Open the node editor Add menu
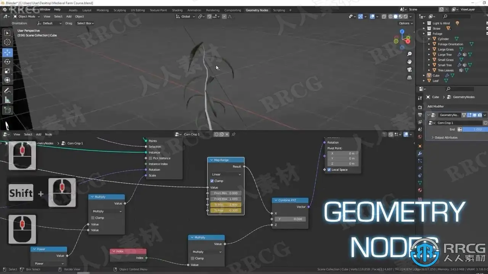 (39, 134)
